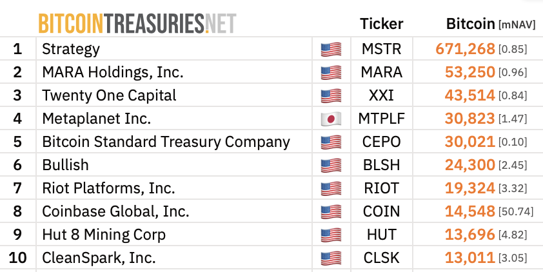
Task: Open the Strategy company link
Action: pos(71,49)
